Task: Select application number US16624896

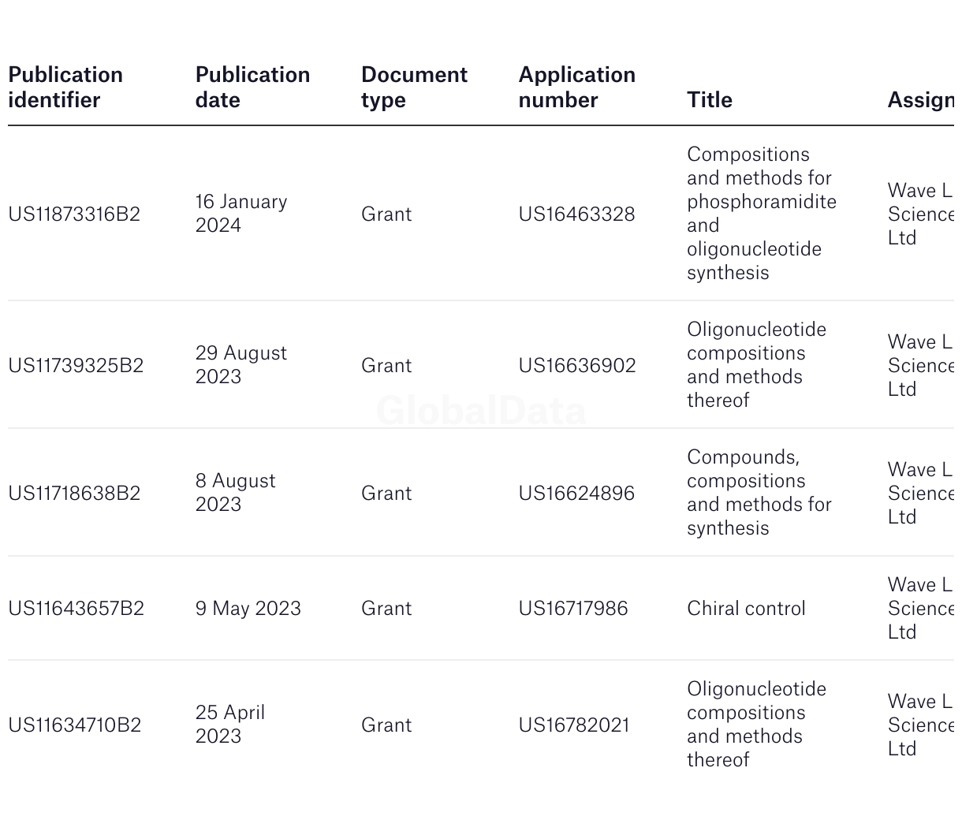Action: (576, 494)
